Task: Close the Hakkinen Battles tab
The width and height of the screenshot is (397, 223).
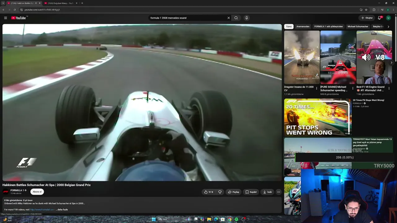Action: coord(40,3)
